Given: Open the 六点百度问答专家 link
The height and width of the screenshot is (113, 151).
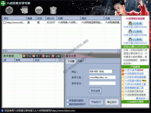Looking at the screenshot, I should tap(134, 91).
